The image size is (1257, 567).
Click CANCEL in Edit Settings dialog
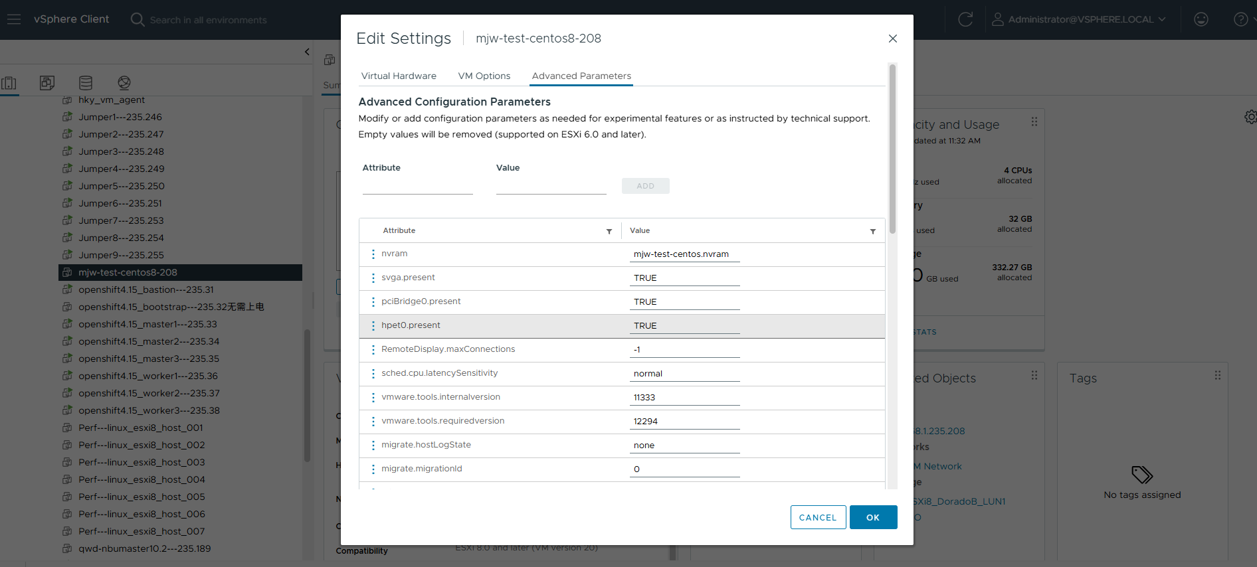pos(818,517)
